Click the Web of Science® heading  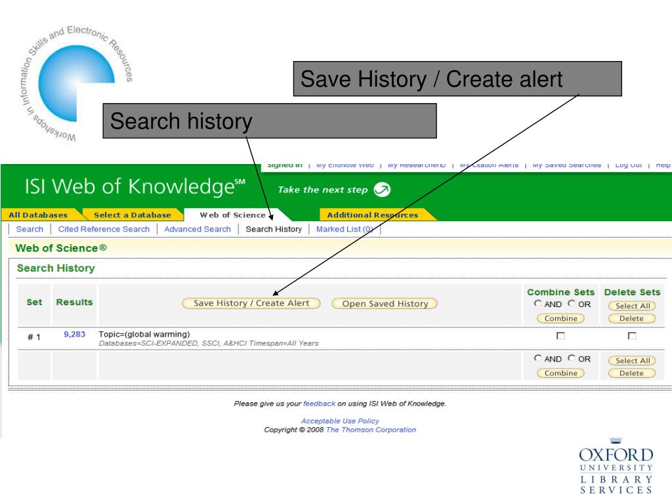pyautogui.click(x=61, y=248)
